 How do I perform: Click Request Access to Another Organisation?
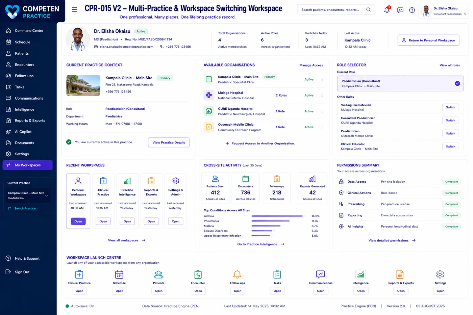click(260, 143)
